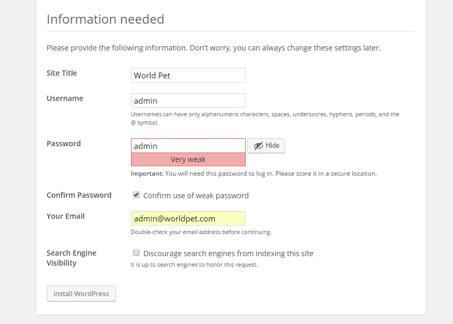Click the Information needed heading

(105, 19)
